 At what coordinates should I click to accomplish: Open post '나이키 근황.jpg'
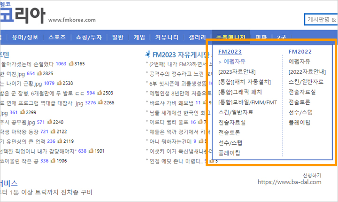pyautogui.click(x=21, y=83)
